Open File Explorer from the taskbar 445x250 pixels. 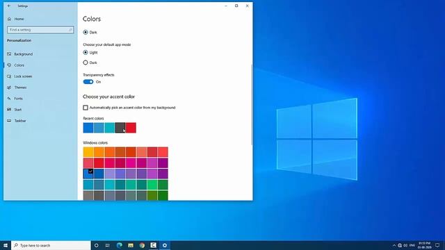(131, 245)
